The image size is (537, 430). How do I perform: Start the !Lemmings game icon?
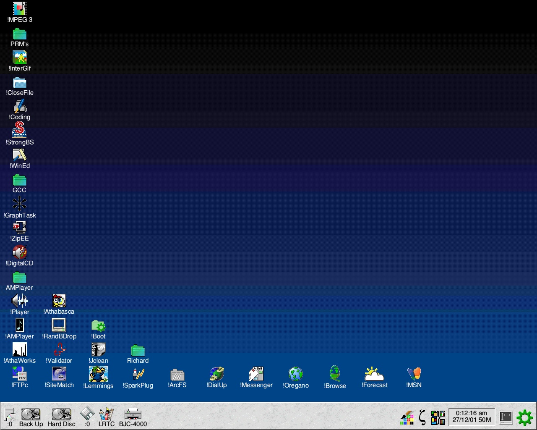[99, 374]
